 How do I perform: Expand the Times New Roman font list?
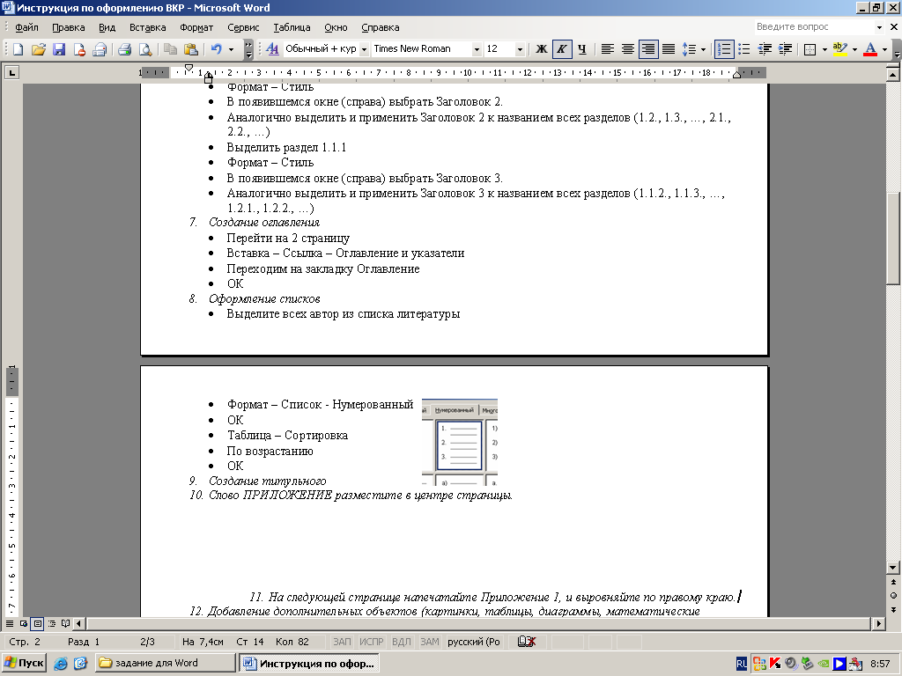coord(477,49)
